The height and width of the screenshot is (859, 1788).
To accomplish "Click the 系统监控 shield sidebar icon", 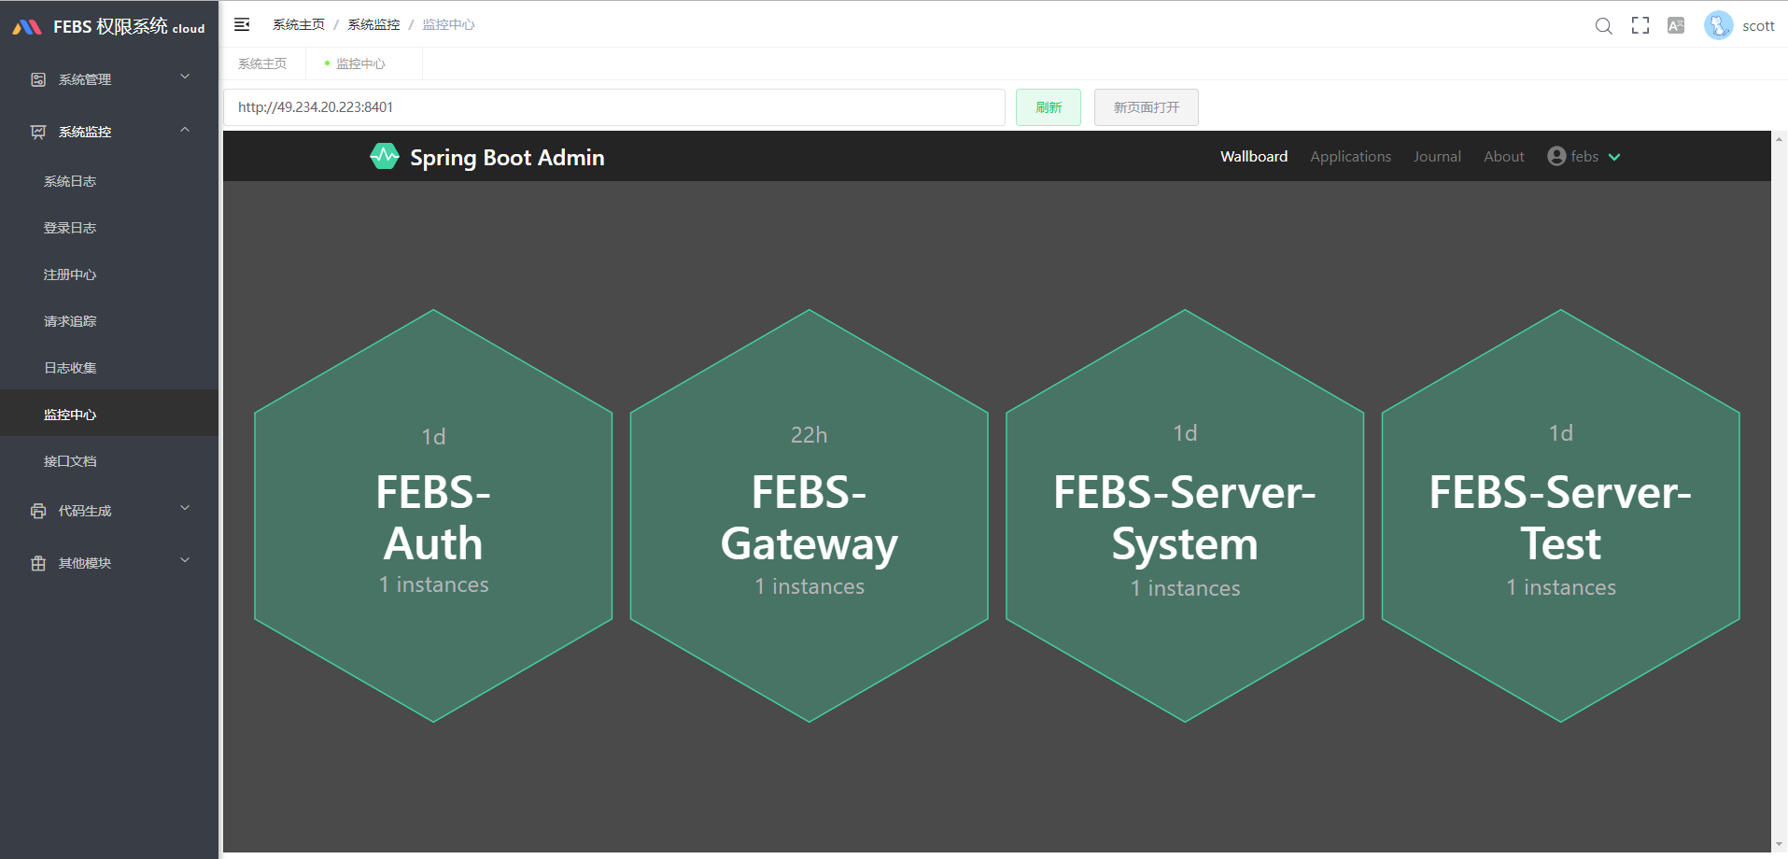I will point(37,132).
